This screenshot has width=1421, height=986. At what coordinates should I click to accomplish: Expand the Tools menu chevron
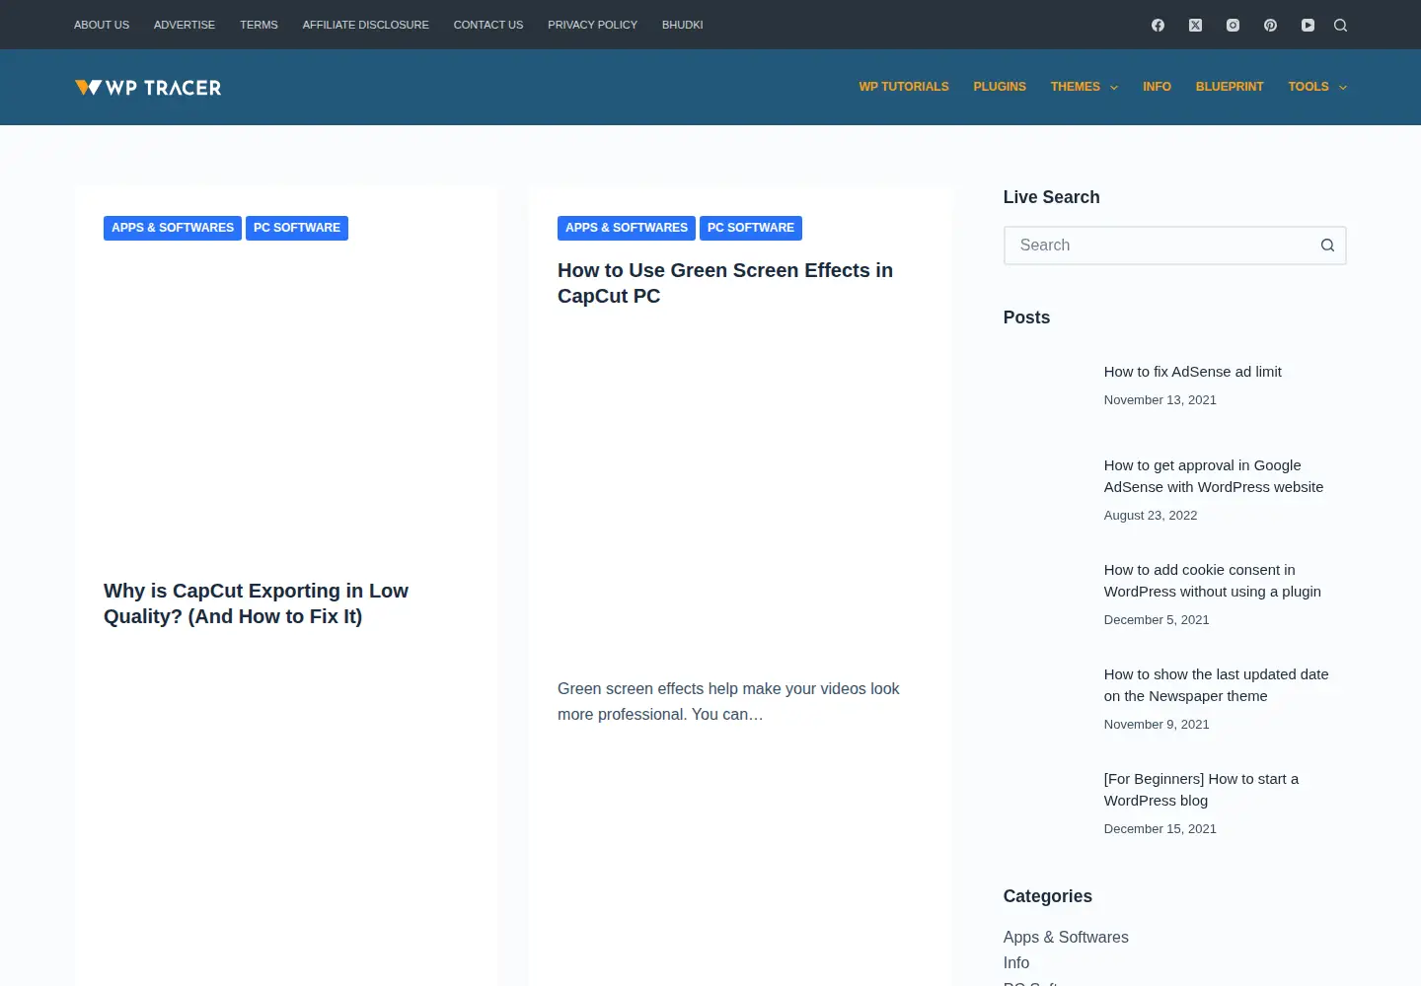(1342, 88)
